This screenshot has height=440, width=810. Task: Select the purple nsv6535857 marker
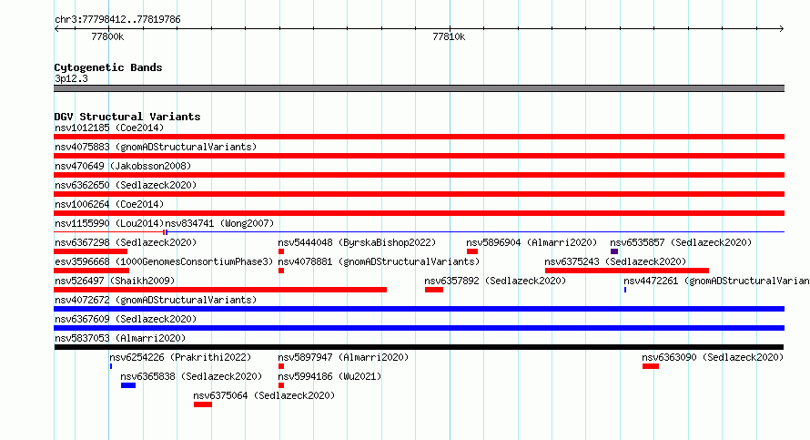(614, 251)
